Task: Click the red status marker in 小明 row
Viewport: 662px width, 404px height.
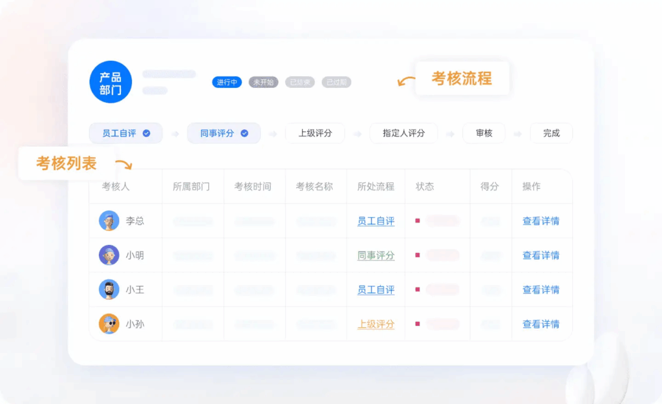Action: pos(418,255)
